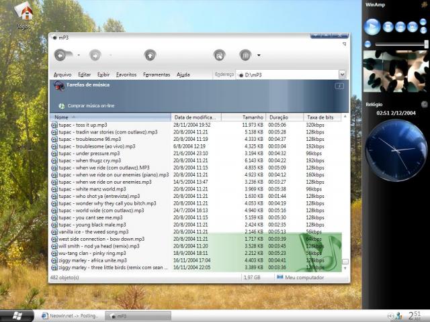Click the fourth round WinAmp control button
Screen dimensions: 430x322
(413, 27)
